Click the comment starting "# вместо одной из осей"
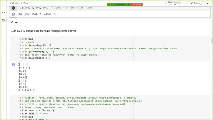This screenshot has height=120, width=213. click(99, 49)
